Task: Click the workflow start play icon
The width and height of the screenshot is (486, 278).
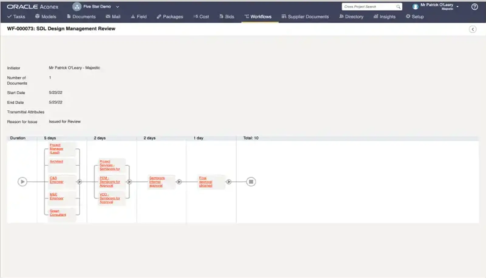Action: (22, 182)
